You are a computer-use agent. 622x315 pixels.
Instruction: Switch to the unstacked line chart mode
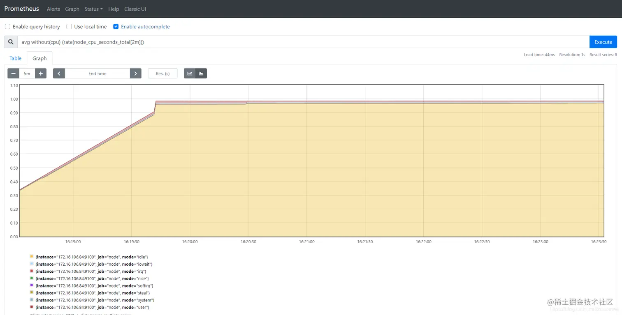(190, 74)
